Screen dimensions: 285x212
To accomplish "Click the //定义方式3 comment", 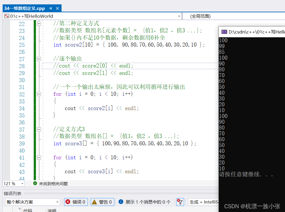I will (x=69, y=129).
